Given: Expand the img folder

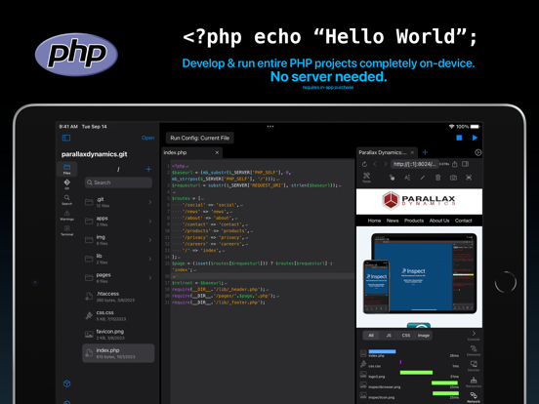Looking at the screenshot, I should point(118,240).
